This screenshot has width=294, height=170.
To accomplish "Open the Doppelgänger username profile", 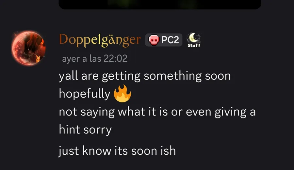I will pos(100,40).
